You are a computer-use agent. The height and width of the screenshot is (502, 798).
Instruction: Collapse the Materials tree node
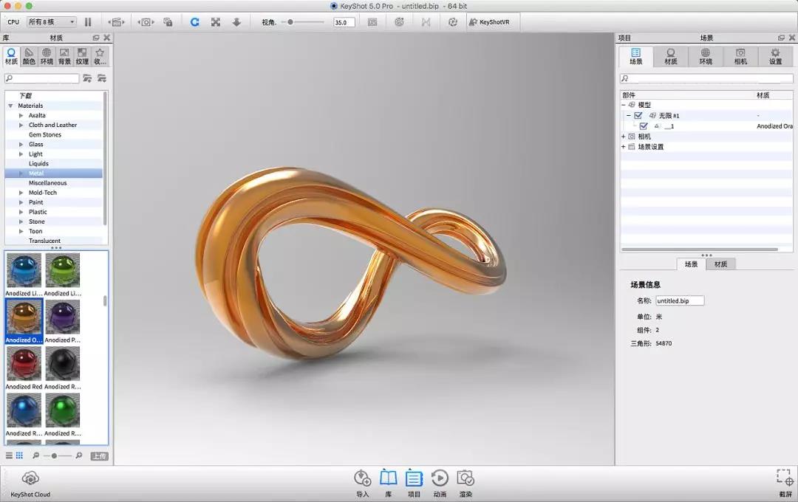coord(10,106)
